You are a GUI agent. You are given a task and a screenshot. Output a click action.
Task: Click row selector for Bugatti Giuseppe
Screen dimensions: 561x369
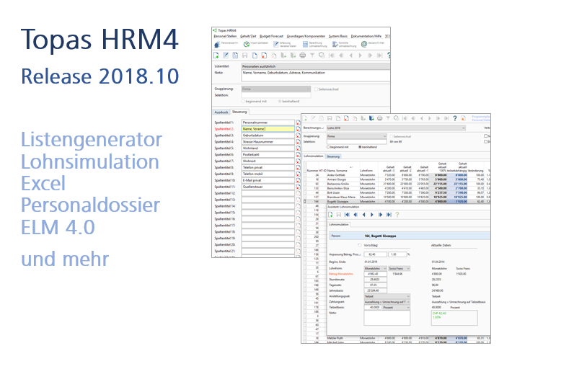click(305, 202)
